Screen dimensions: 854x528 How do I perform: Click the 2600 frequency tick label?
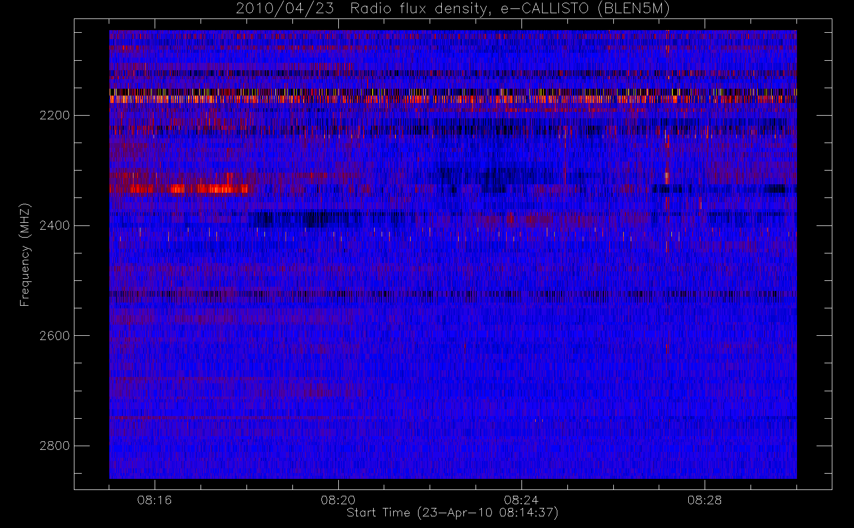(x=54, y=336)
